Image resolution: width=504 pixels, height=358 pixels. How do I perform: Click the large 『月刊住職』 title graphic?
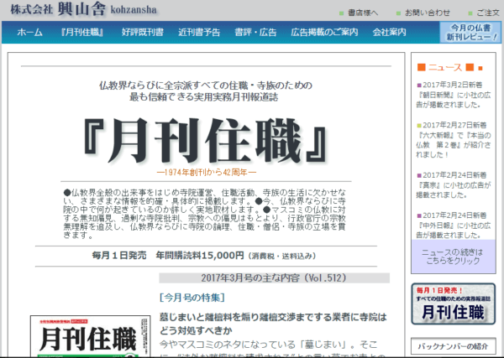point(206,140)
